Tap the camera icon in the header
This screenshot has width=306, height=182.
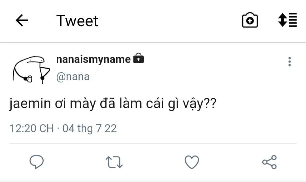[250, 21]
